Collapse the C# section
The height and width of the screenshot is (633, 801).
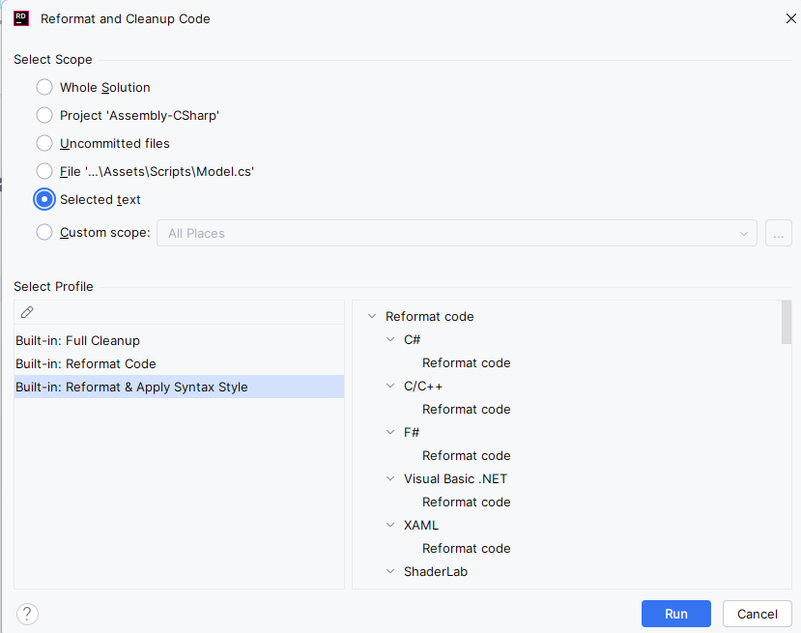pyautogui.click(x=389, y=339)
